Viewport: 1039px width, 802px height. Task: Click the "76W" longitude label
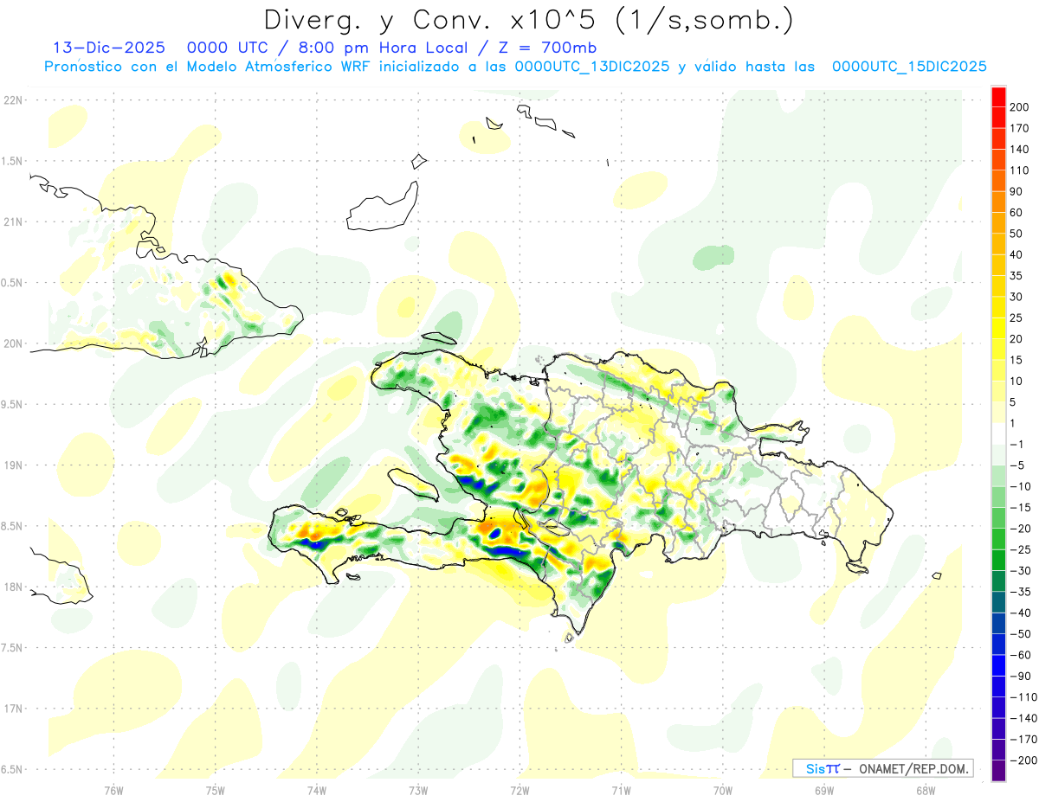pyautogui.click(x=114, y=790)
